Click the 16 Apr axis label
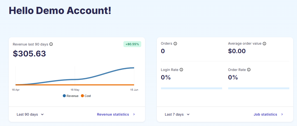The image size is (297, 126). 16,90
